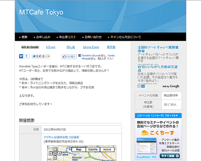Image resolution: width=201 pixels, height=161 pixels.
Task: Follow the Iphone Event ad link
Action: point(91,47)
